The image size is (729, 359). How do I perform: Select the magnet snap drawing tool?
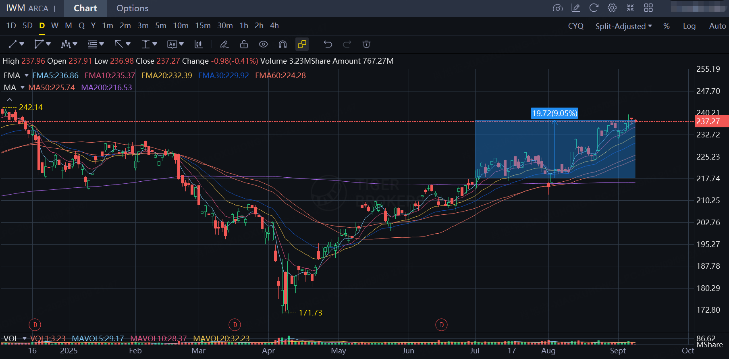click(x=282, y=44)
